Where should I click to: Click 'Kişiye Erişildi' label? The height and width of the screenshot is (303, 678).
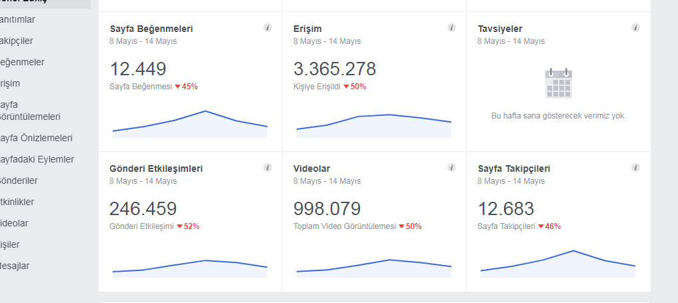(x=317, y=87)
